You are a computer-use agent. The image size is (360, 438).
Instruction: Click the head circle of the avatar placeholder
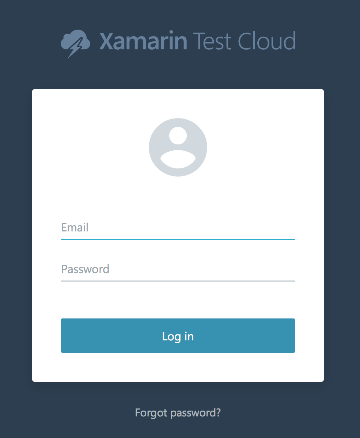point(178,136)
